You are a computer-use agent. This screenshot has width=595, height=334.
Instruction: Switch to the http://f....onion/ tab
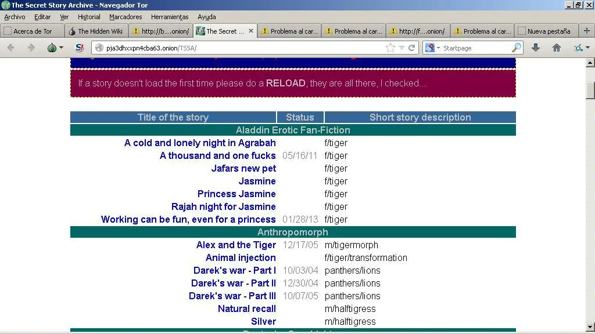click(x=418, y=31)
